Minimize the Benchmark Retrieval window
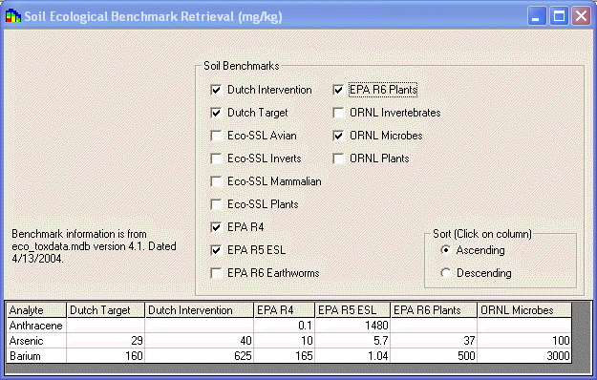Screen dimensions: 597x380 coord(537,16)
